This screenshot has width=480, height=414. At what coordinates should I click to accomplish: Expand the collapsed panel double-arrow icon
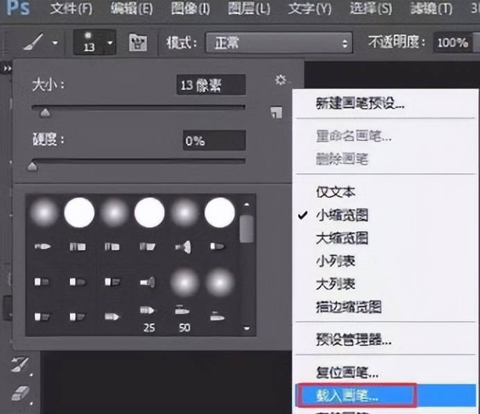pos(7,69)
